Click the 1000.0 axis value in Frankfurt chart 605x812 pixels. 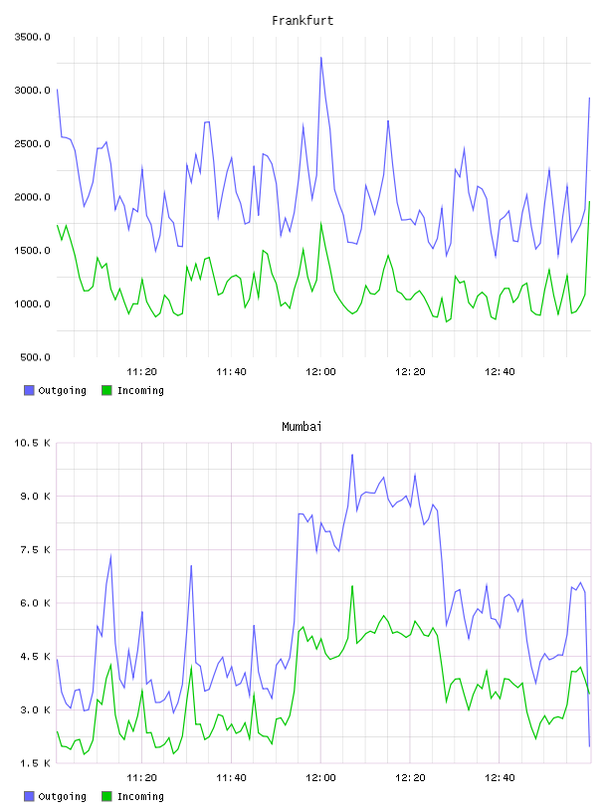point(32,304)
